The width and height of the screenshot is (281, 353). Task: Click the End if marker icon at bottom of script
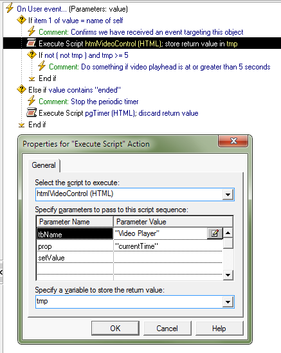click(x=21, y=125)
